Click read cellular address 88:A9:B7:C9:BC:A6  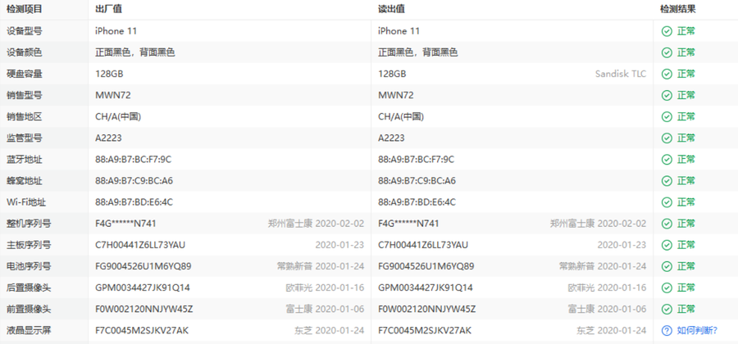(417, 181)
